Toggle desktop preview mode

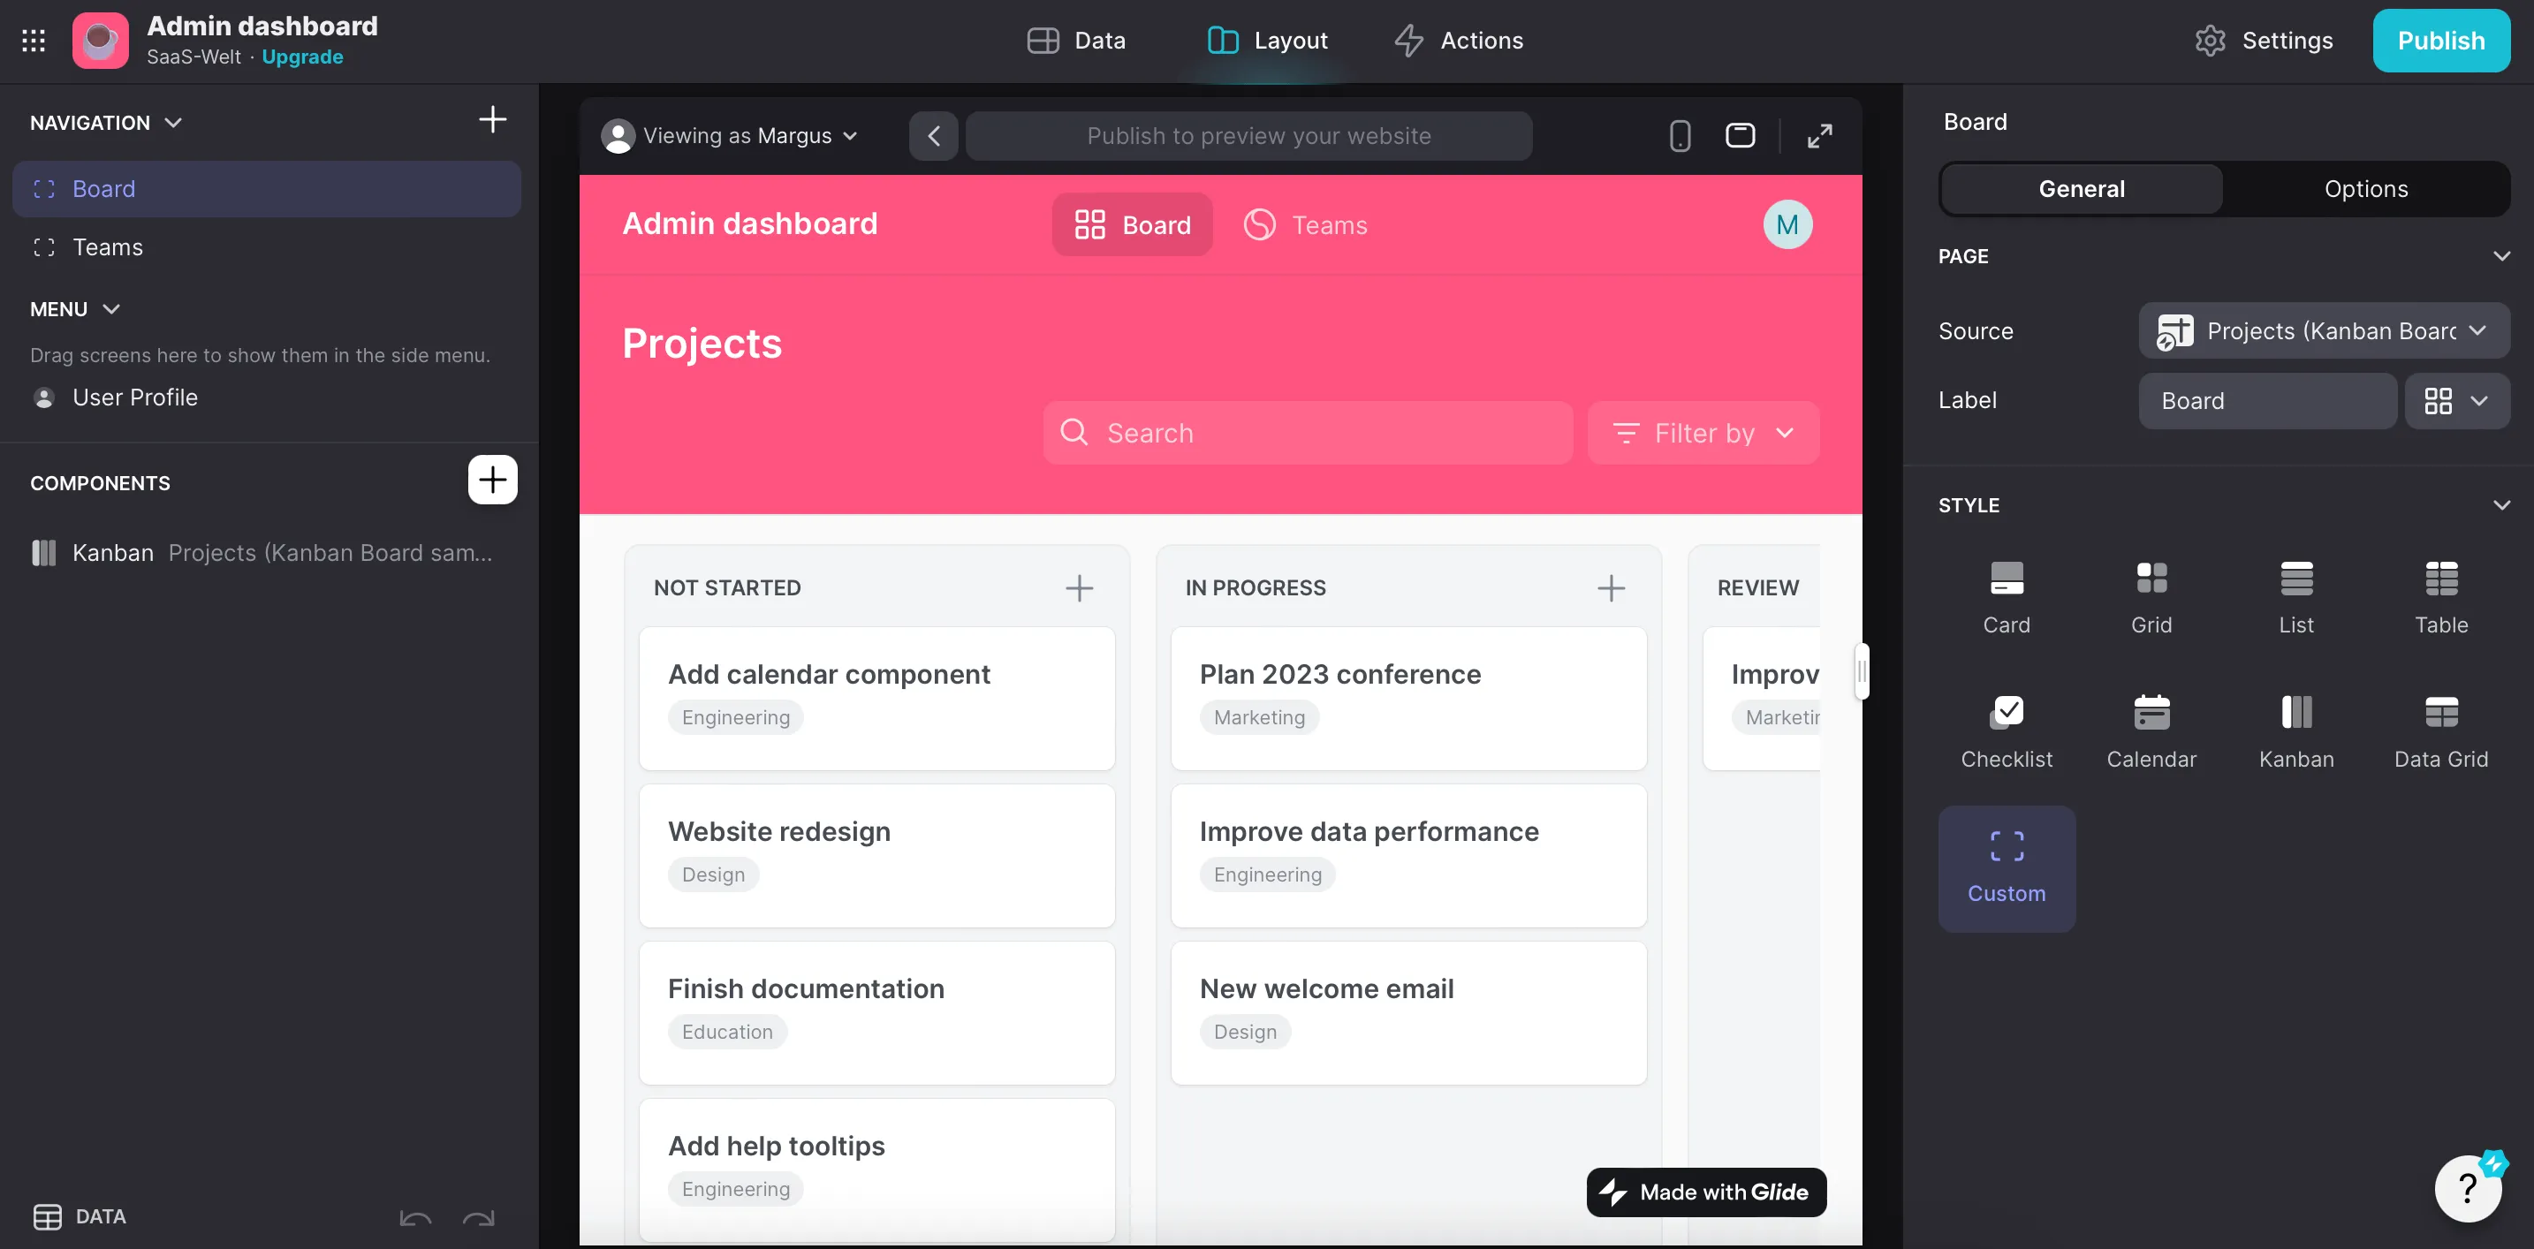click(1739, 135)
